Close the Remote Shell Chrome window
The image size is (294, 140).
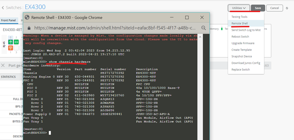point(202,17)
